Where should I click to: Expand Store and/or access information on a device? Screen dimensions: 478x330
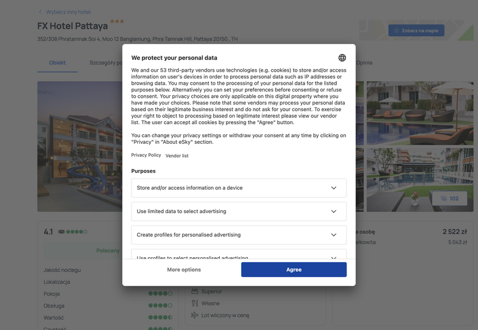(238, 188)
